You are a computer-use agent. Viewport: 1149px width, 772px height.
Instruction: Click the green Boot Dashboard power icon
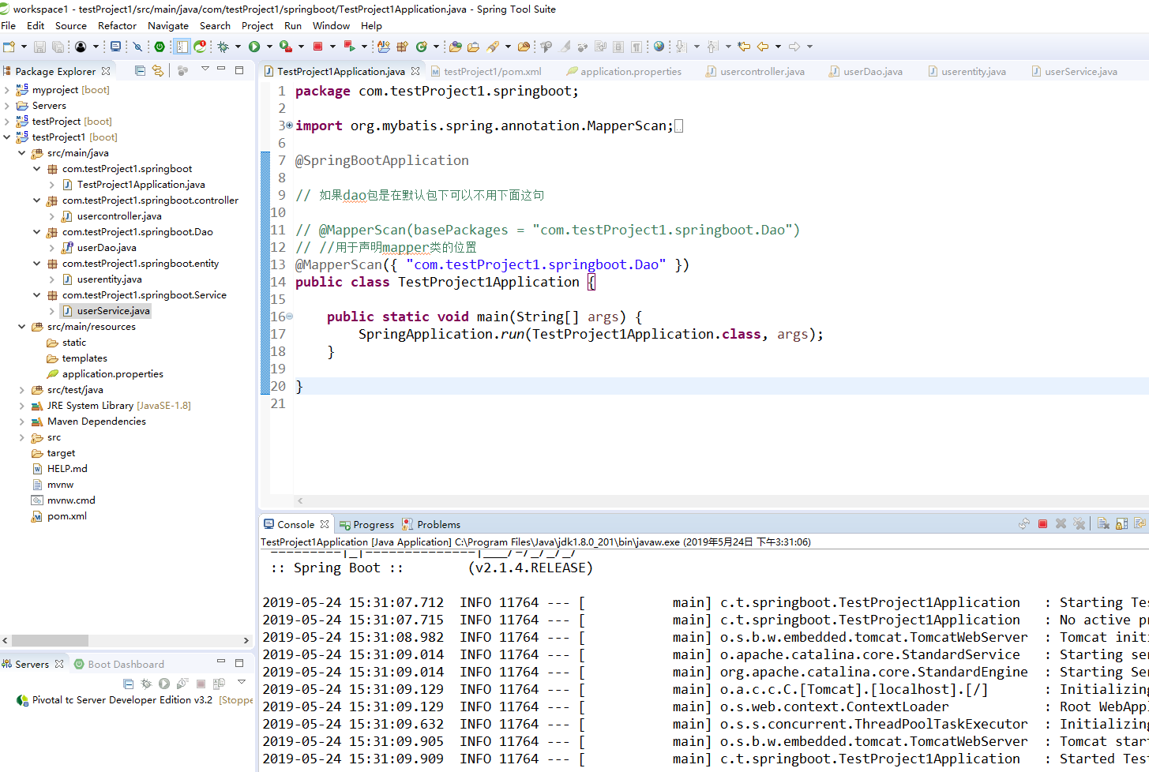click(160, 47)
